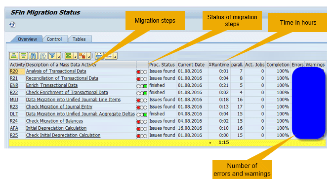
Task: Click status light for Check Initial Depreciation Calculation
Action: pyautogui.click(x=142, y=136)
